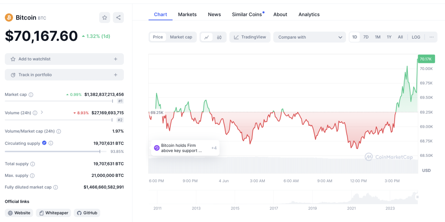Open the Similar Coins tab
Screen dimensions: 445x222
pyautogui.click(x=247, y=14)
